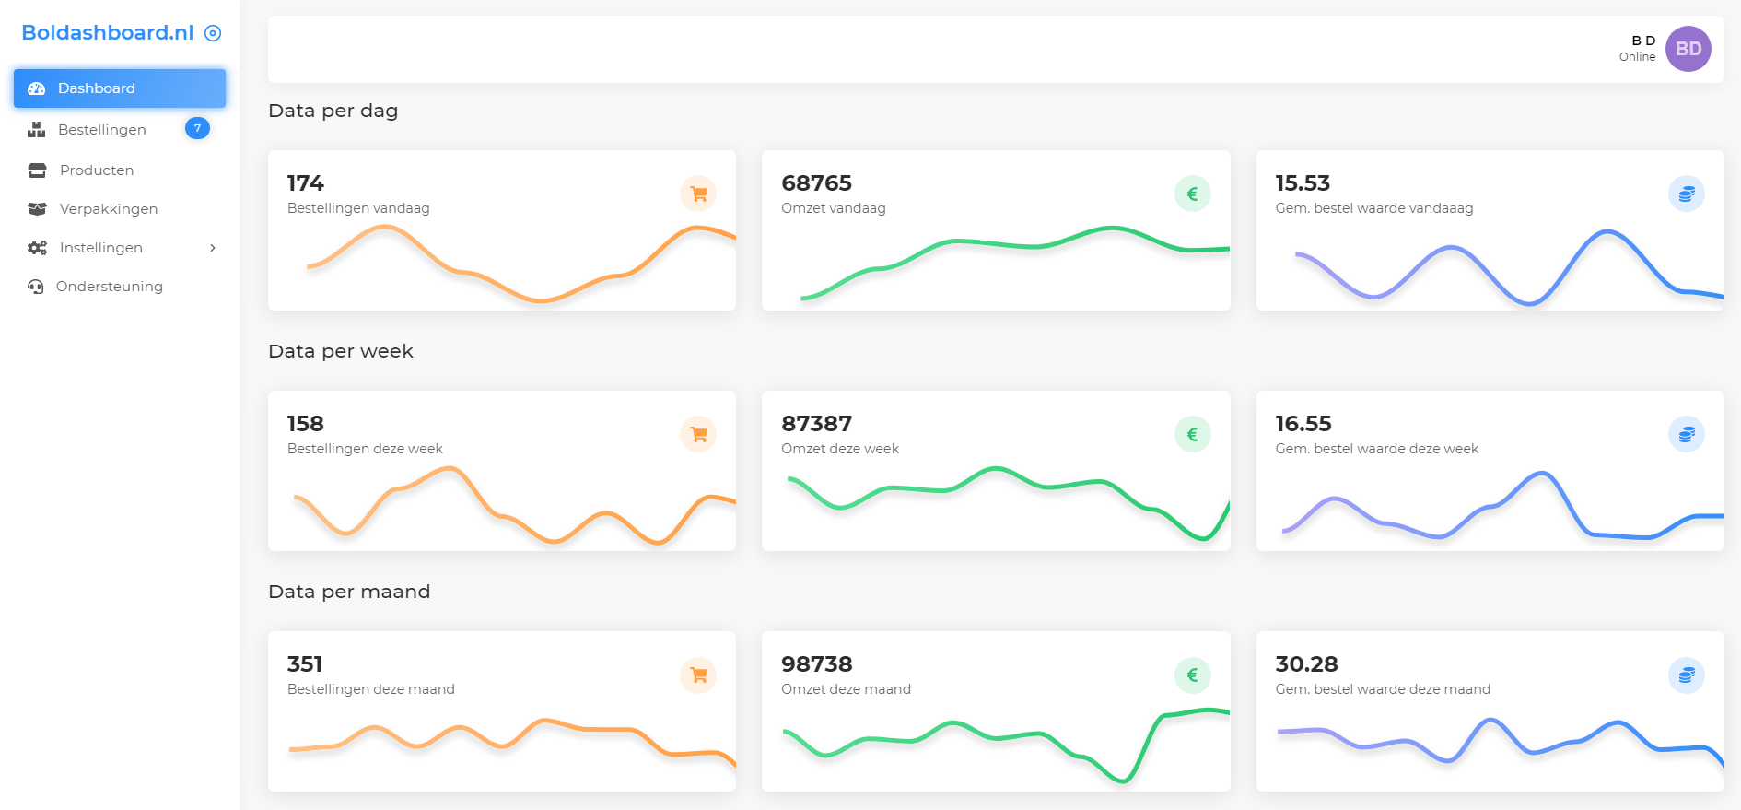This screenshot has height=810, width=1741.
Task: Click the target icon beside Boldashboard.nl logo
Action: click(x=213, y=33)
